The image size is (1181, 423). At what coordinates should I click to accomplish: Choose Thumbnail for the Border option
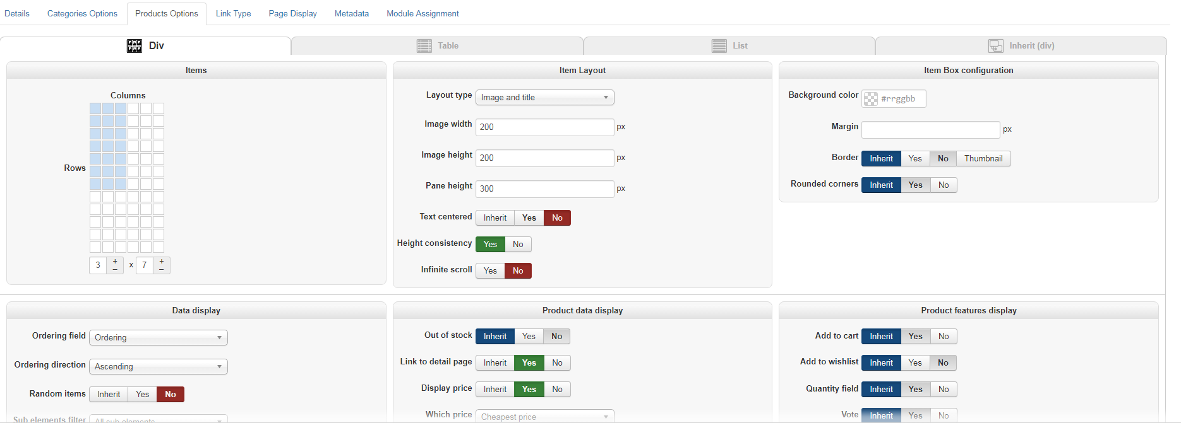click(x=983, y=159)
